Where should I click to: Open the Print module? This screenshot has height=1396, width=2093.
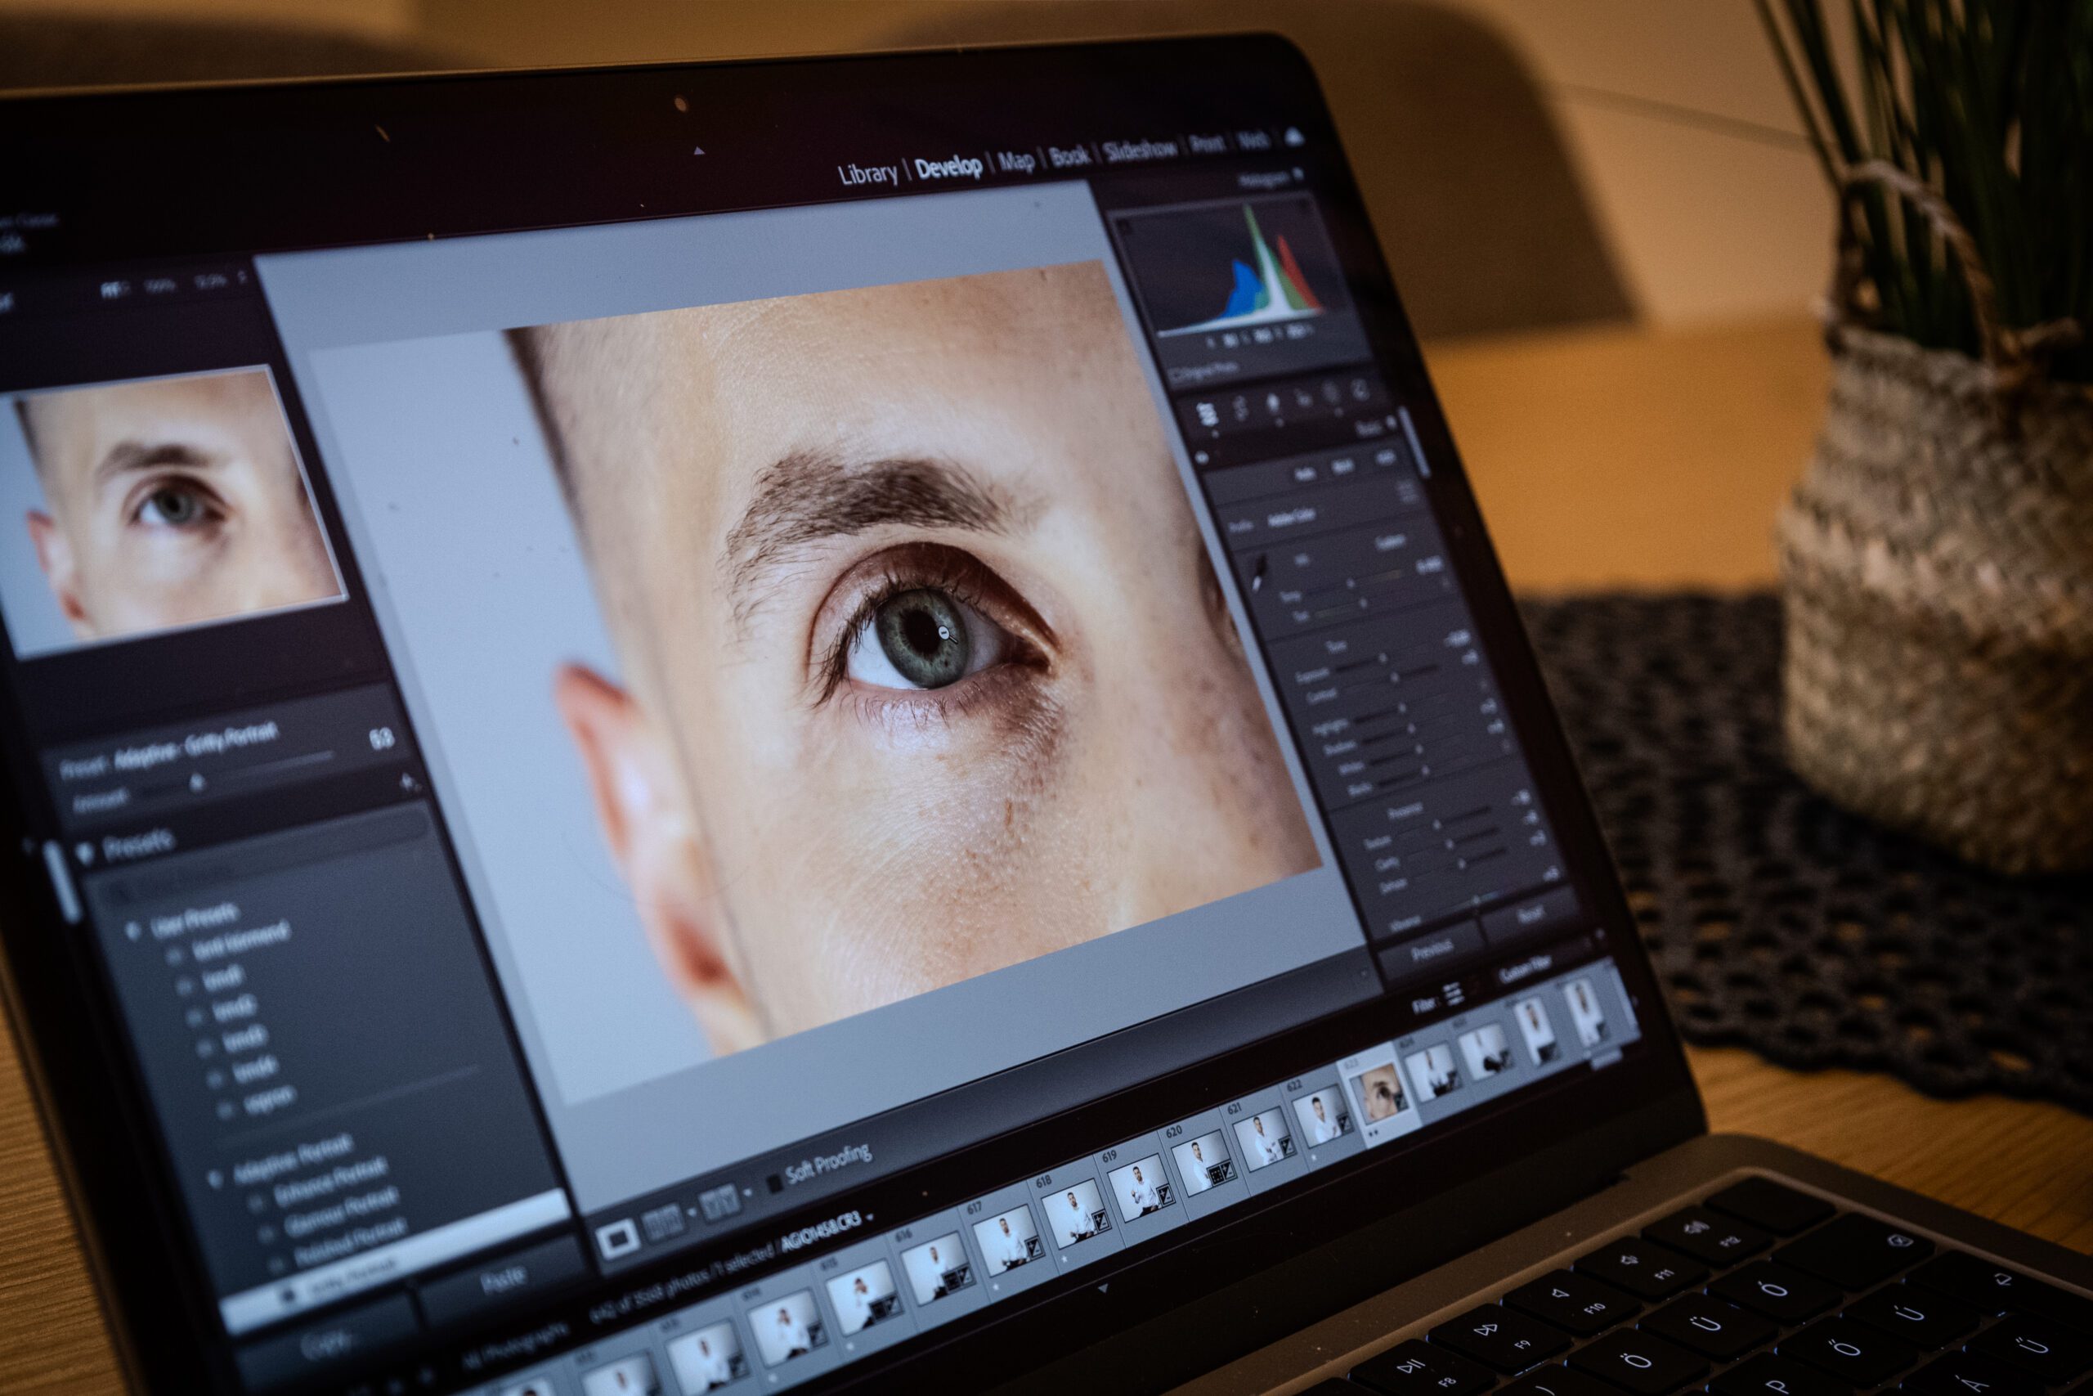point(1206,144)
